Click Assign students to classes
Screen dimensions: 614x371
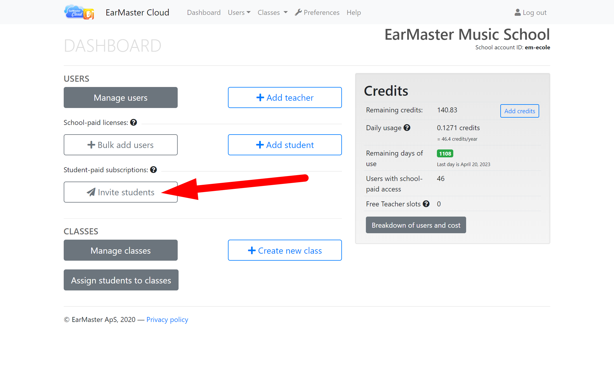coord(121,280)
